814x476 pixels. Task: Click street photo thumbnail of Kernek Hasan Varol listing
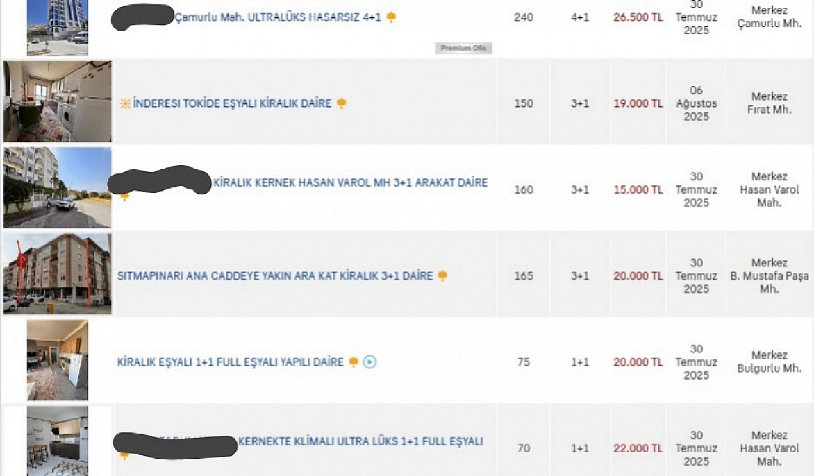tap(57, 187)
